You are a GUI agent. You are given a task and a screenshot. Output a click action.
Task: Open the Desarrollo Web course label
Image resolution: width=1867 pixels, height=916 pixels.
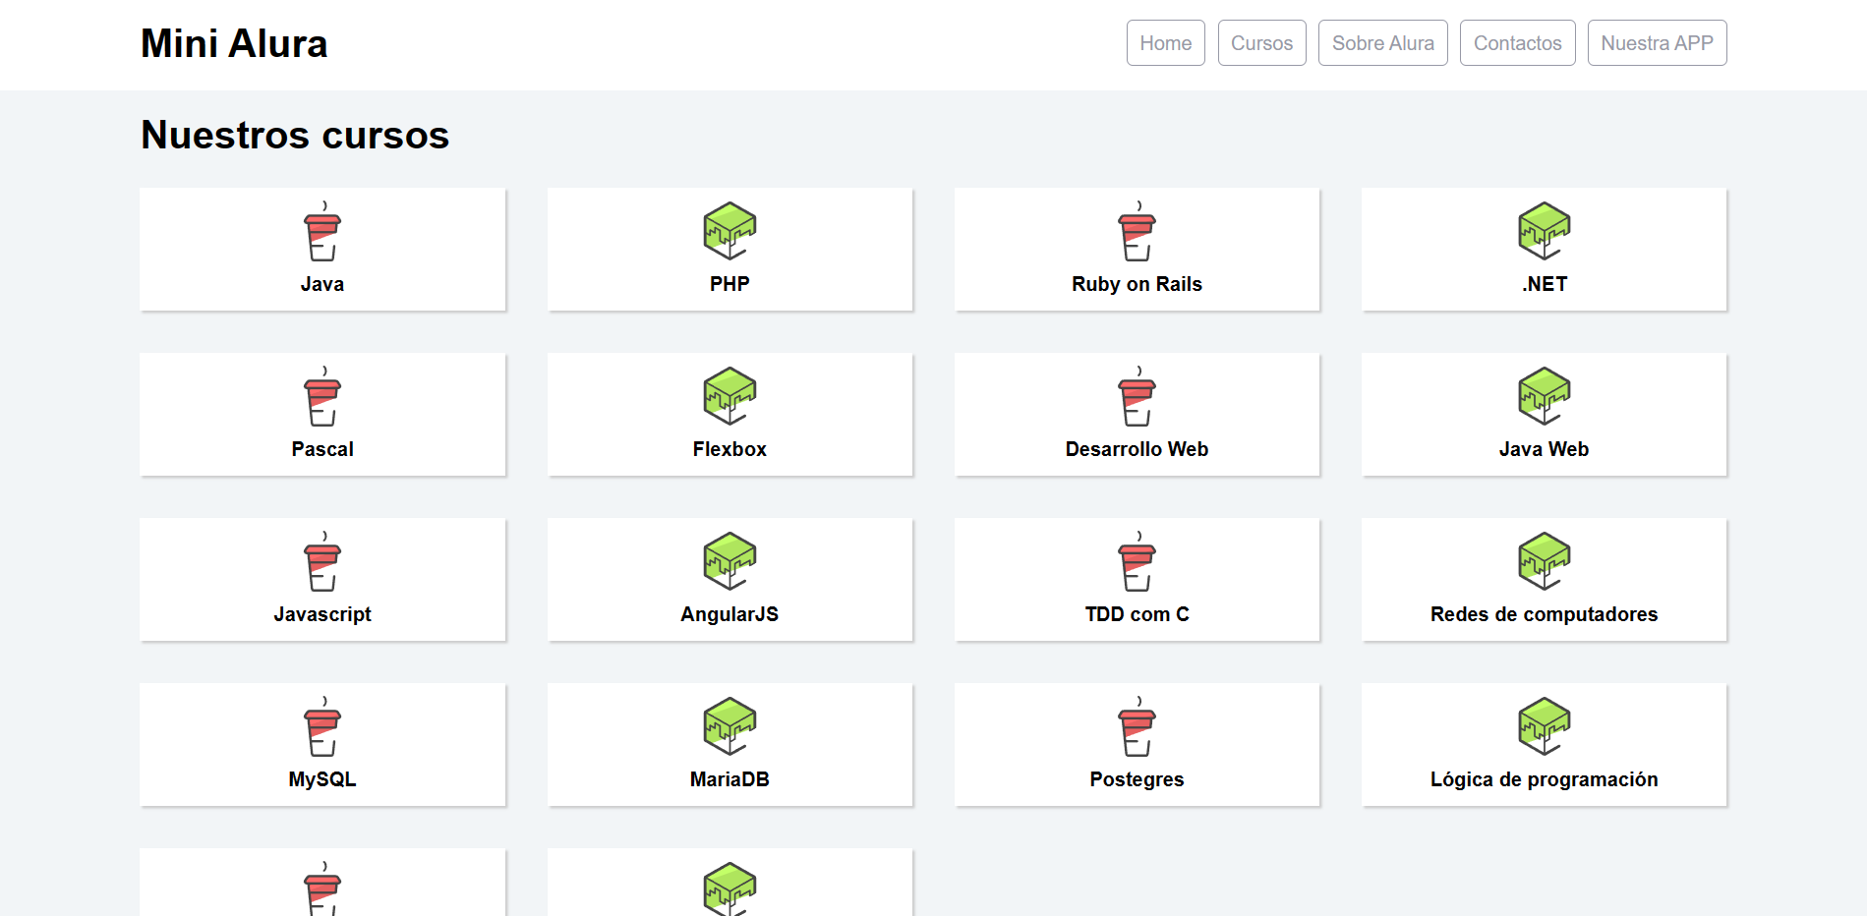click(1137, 449)
